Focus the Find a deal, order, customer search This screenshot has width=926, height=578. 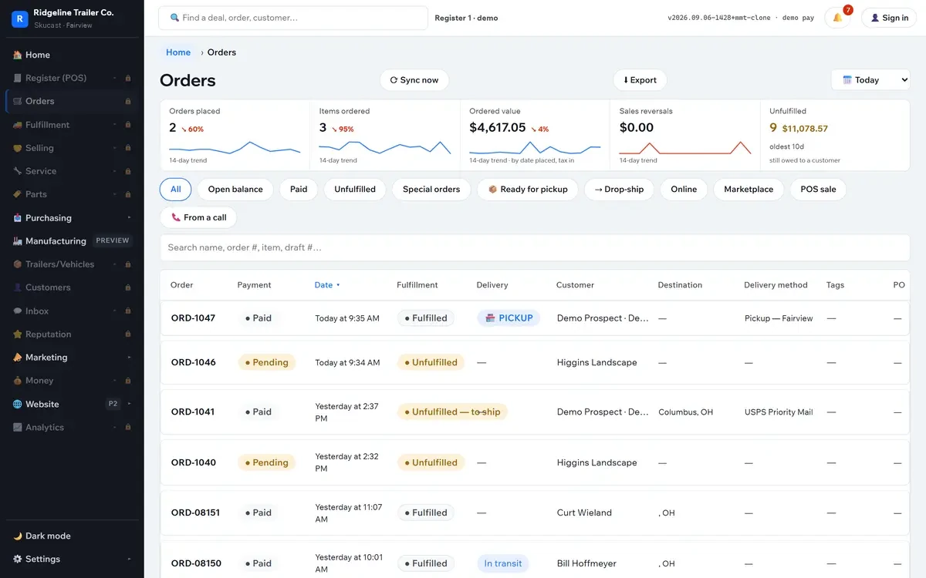point(293,18)
